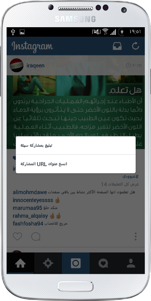The image size is (151, 301).
Task: Open the Explore tab
Action: tap(48, 263)
